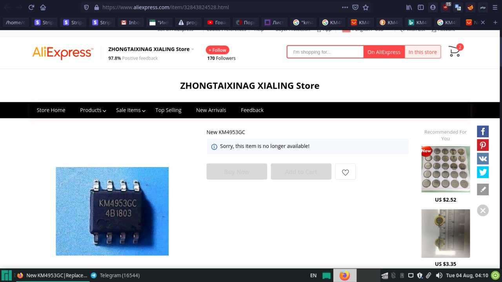Open the Top Selling section
This screenshot has width=502, height=282.
pyautogui.click(x=168, y=110)
